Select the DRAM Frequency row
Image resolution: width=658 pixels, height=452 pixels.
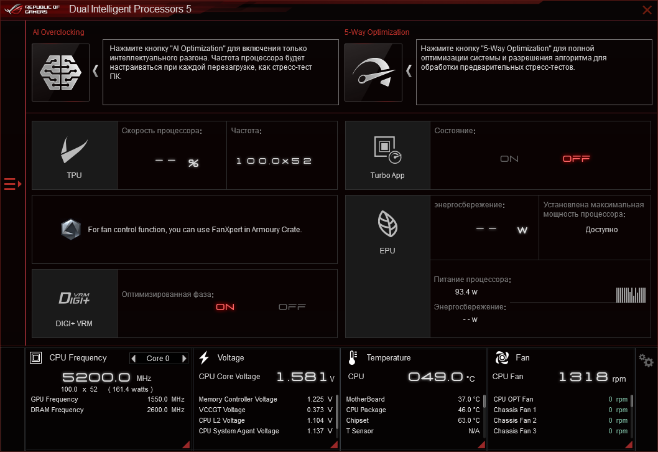(x=108, y=410)
